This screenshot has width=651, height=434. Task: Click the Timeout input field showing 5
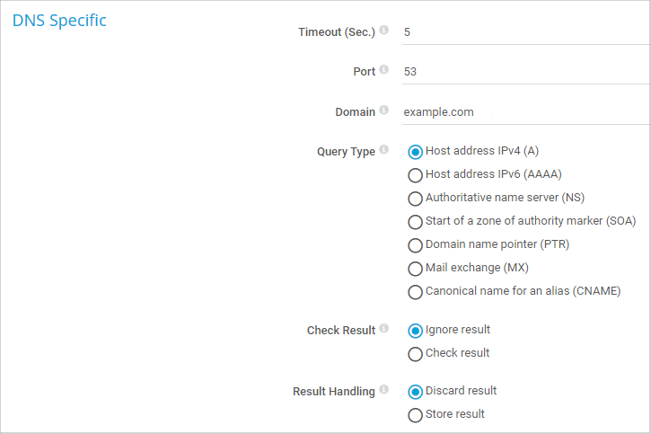(525, 31)
